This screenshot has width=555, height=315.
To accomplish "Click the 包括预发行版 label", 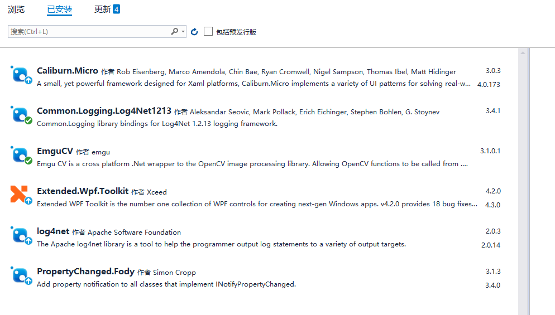I will 236,32.
